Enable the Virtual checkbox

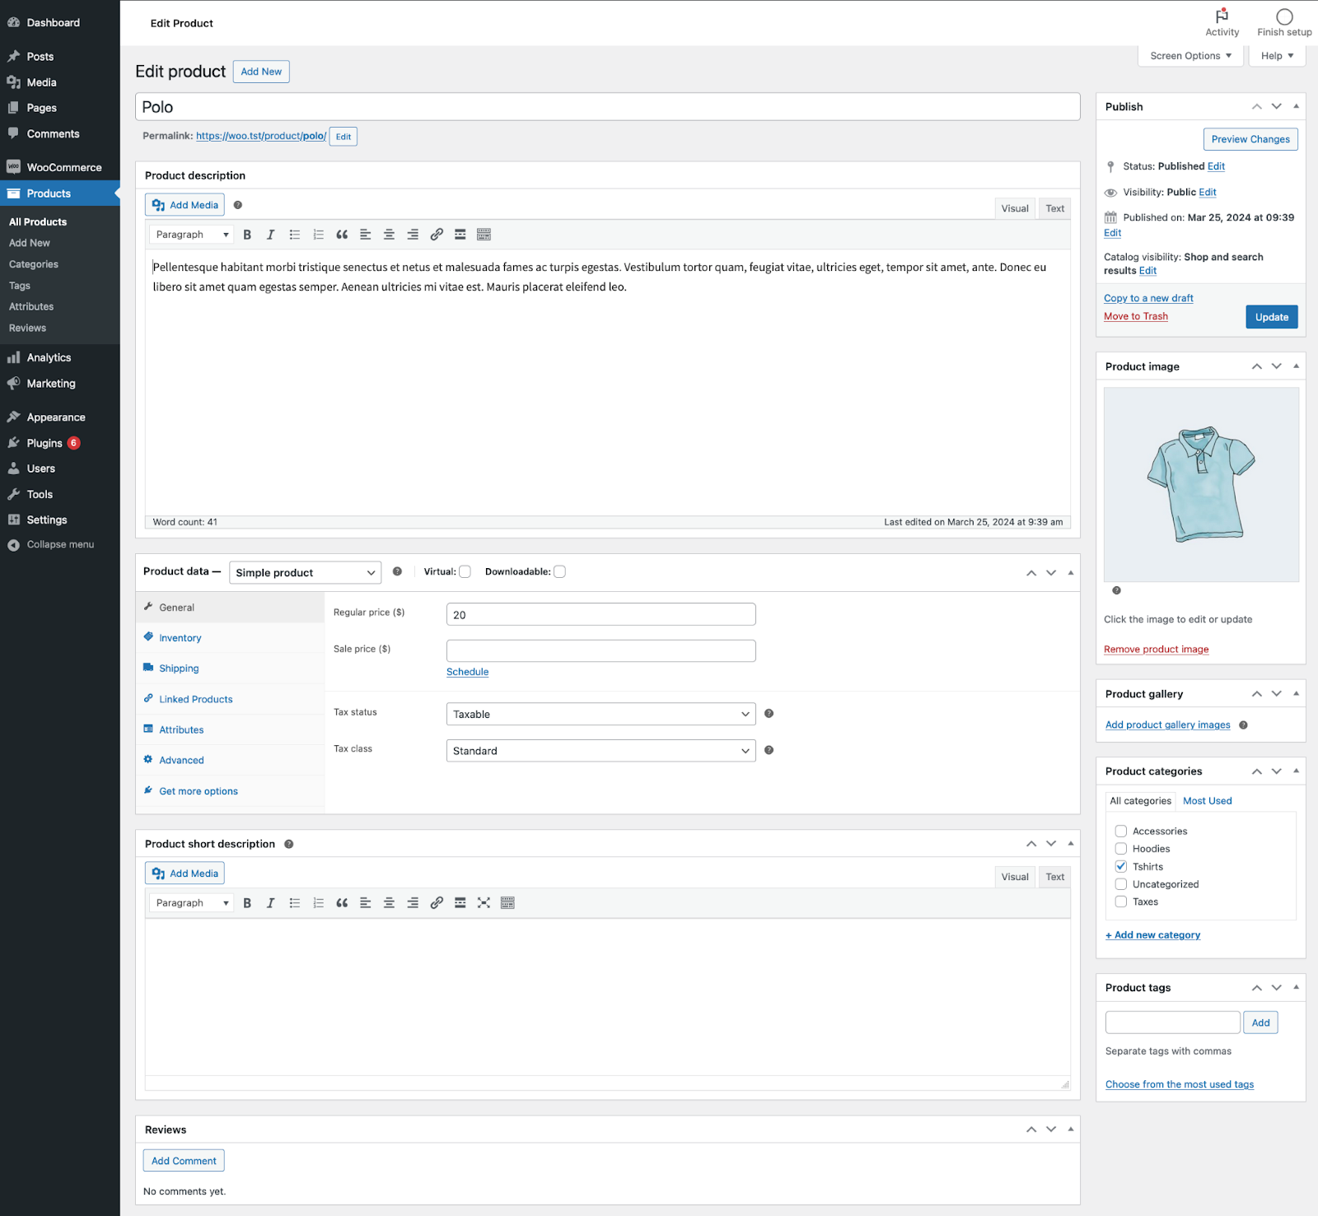tap(465, 571)
